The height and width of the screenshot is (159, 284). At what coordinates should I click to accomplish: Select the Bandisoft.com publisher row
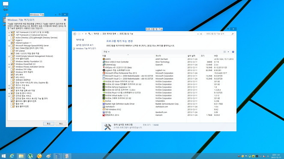168,112
